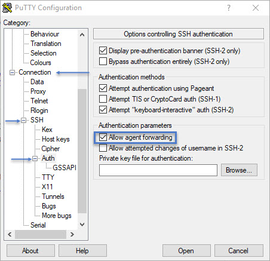Click the horizontal scrollbar thumb in category tree
Image resolution: width=270 pixels, height=261 pixels.
[41, 234]
